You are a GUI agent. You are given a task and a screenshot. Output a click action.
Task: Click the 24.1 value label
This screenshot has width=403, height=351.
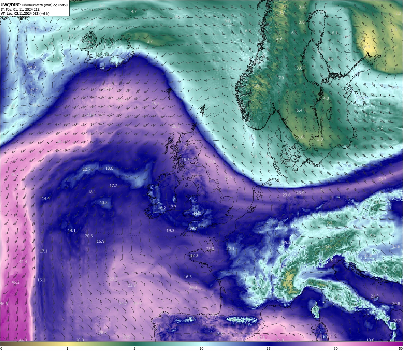pos(324,191)
